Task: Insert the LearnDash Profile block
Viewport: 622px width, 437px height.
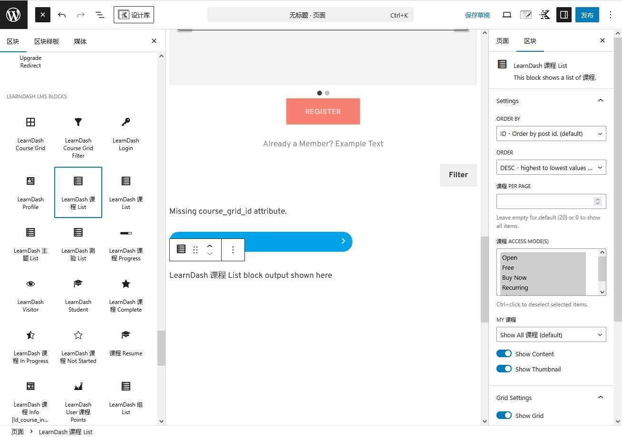Action: [x=30, y=192]
